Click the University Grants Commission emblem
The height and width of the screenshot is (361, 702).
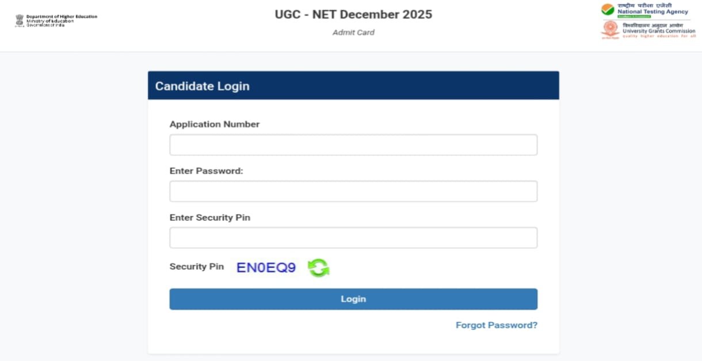tap(610, 29)
